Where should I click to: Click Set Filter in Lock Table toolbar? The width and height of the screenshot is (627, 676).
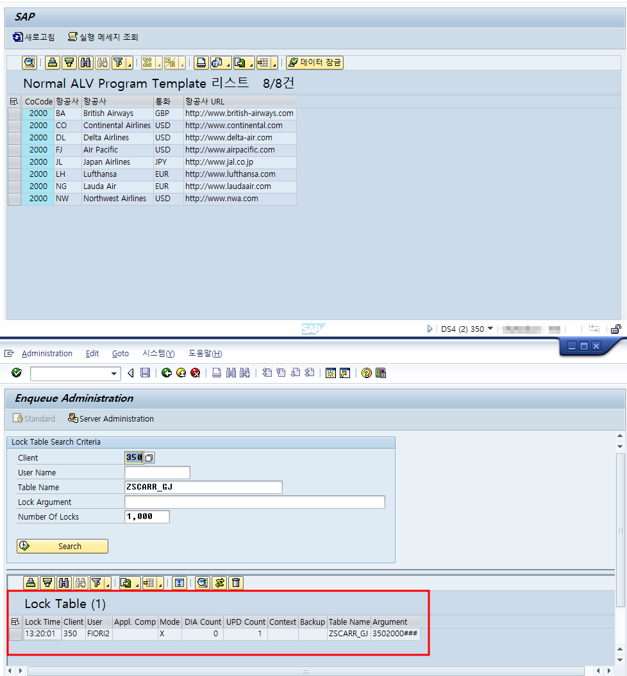point(97,583)
